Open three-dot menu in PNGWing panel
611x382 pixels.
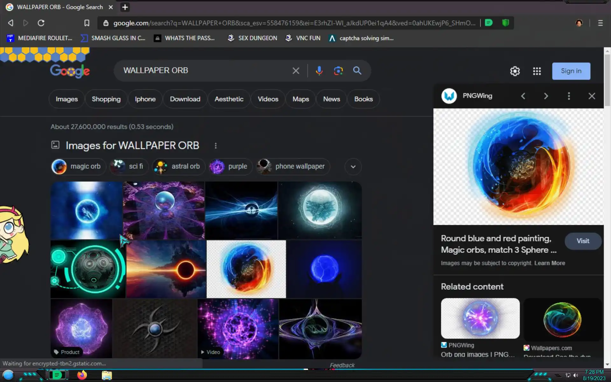coord(569,96)
